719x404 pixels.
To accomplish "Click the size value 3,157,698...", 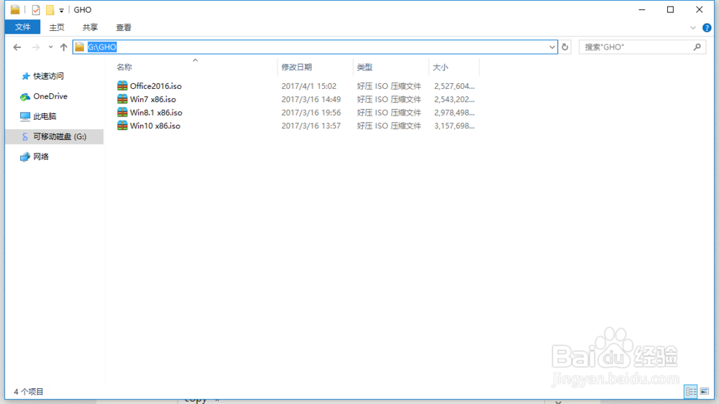I will 454,126.
